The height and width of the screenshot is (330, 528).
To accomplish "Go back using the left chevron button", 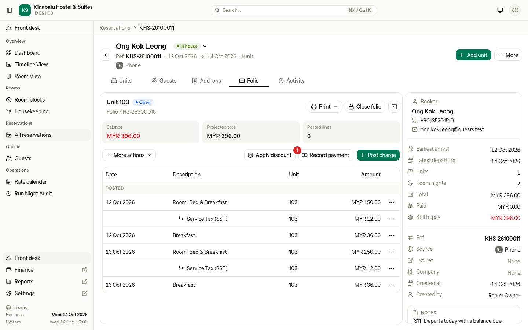I will pos(106,55).
